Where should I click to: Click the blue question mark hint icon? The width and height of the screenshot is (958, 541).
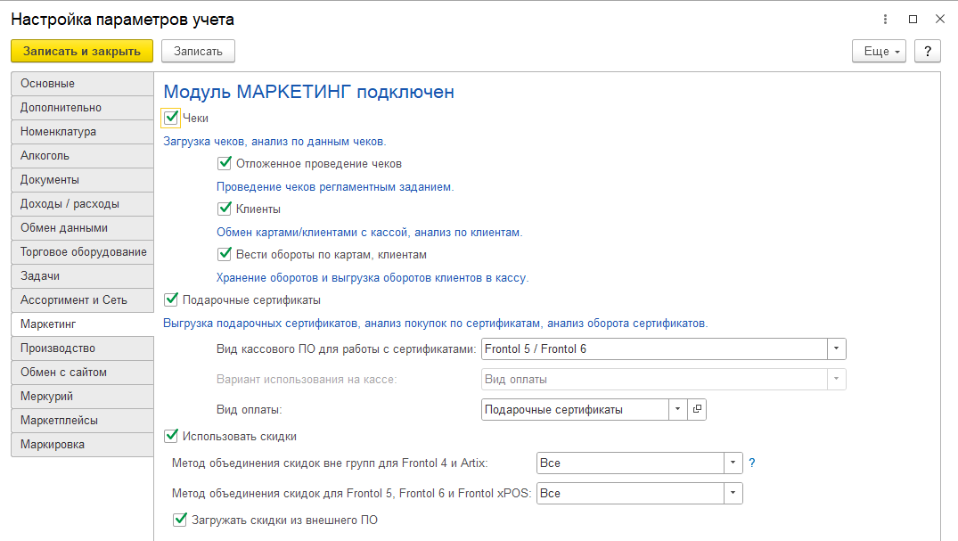(752, 463)
